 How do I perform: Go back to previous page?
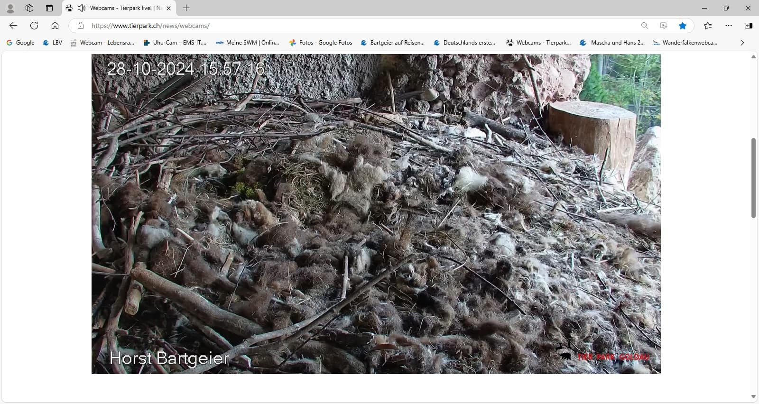13,26
